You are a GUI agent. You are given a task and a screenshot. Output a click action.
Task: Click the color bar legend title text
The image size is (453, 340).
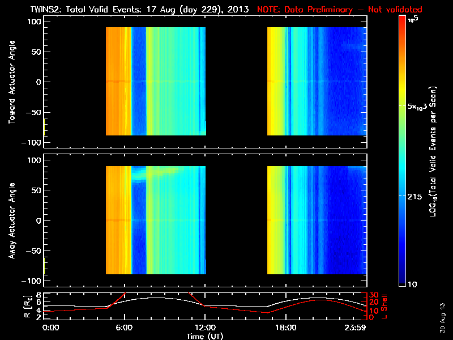433,151
